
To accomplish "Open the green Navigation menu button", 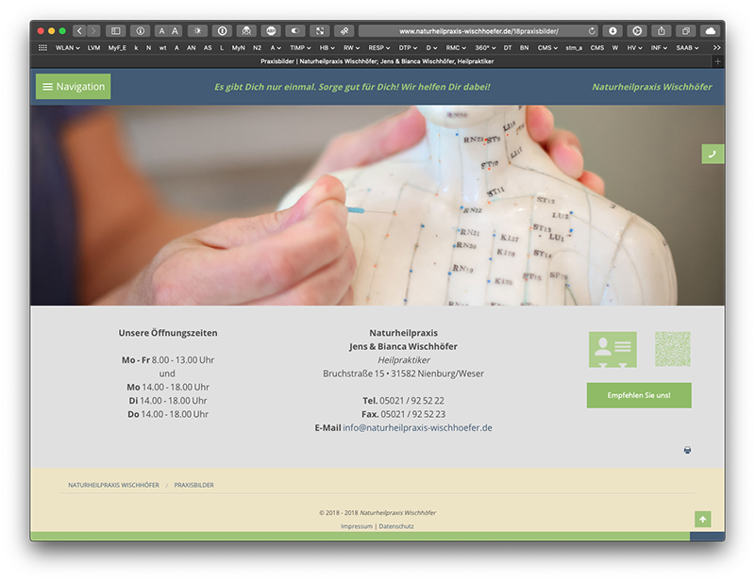I will coord(73,87).
